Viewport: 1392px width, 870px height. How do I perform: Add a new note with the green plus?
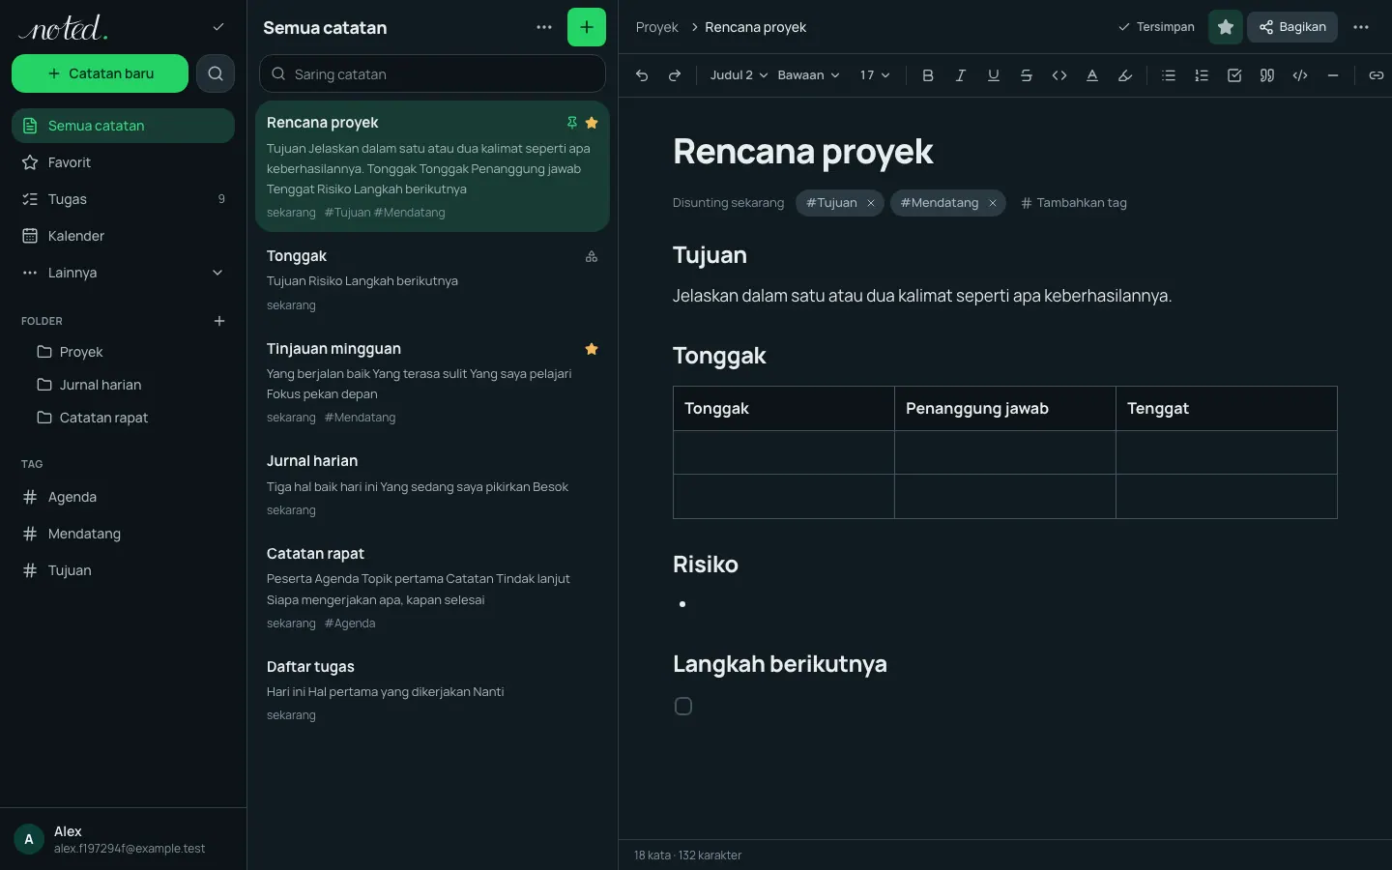point(587,27)
